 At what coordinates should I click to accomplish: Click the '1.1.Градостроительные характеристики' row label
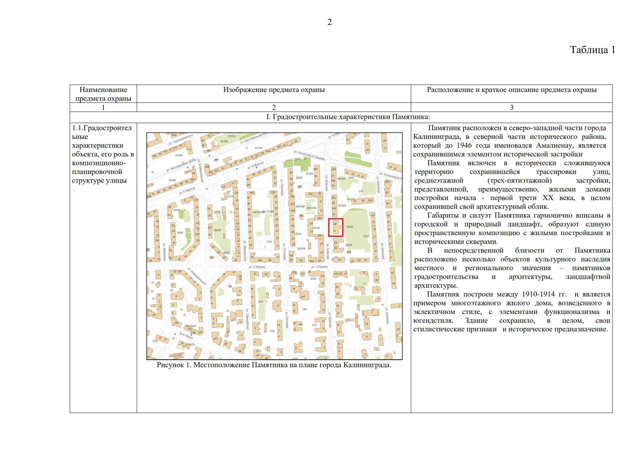click(x=103, y=154)
